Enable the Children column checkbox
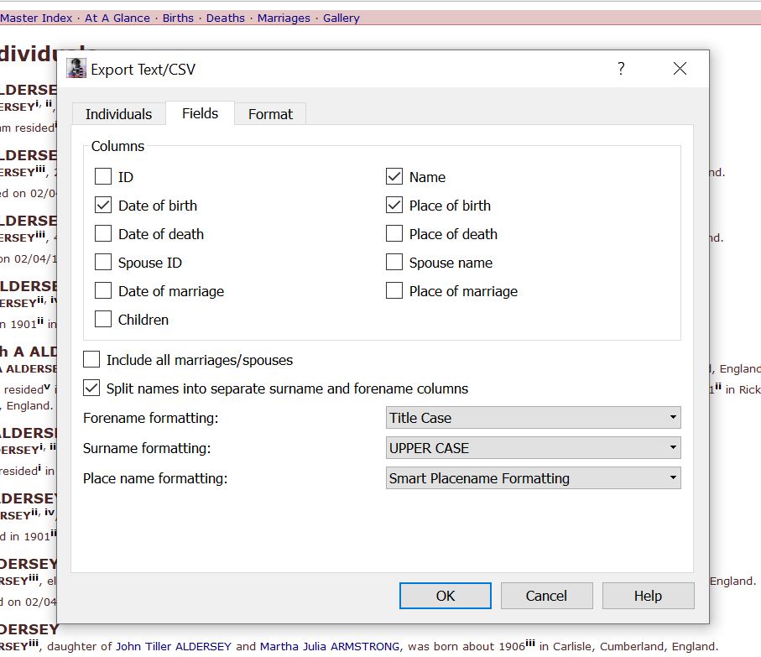The image size is (761, 657). (103, 320)
